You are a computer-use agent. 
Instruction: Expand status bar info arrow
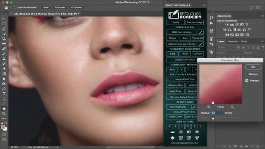58,147
